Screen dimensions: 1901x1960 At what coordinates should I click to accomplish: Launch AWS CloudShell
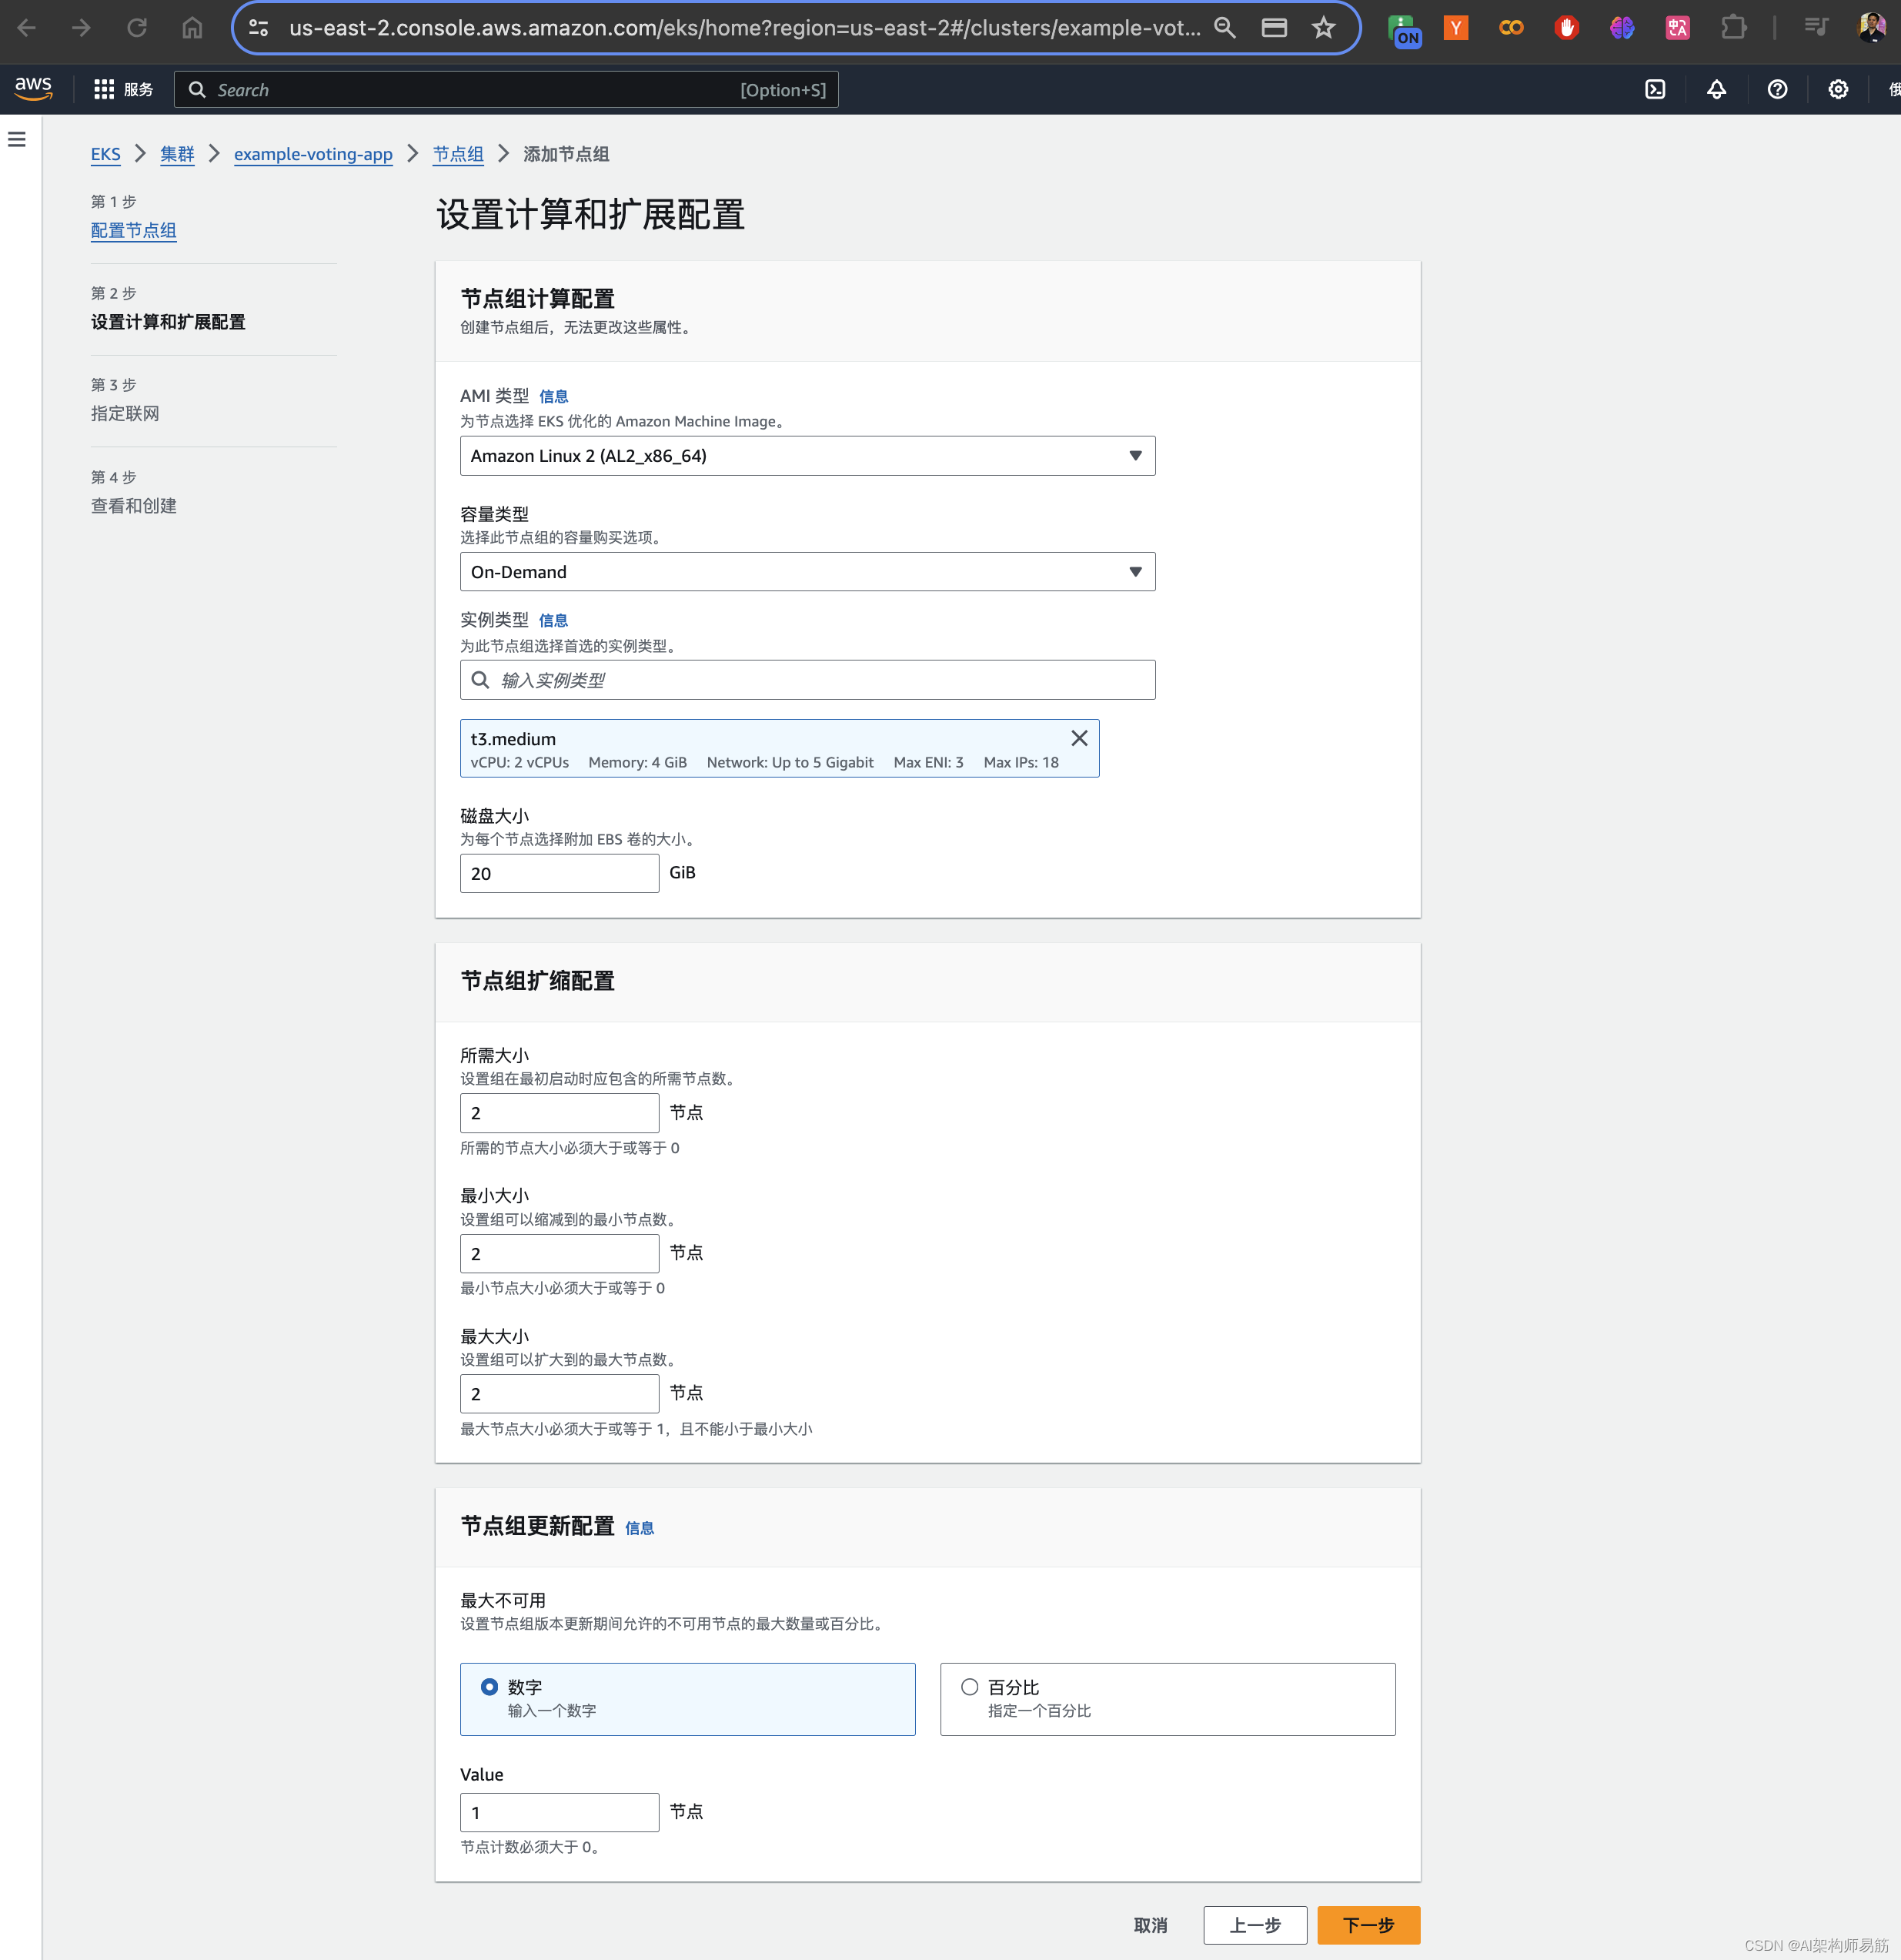pyautogui.click(x=1655, y=89)
